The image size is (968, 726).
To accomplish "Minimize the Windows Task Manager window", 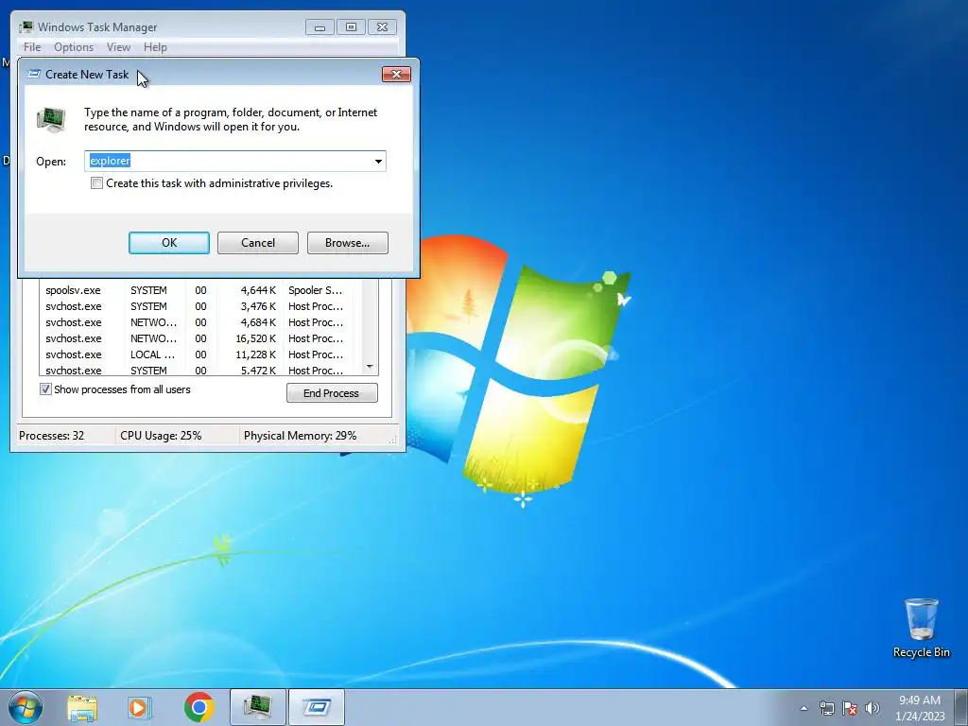I will click(320, 27).
